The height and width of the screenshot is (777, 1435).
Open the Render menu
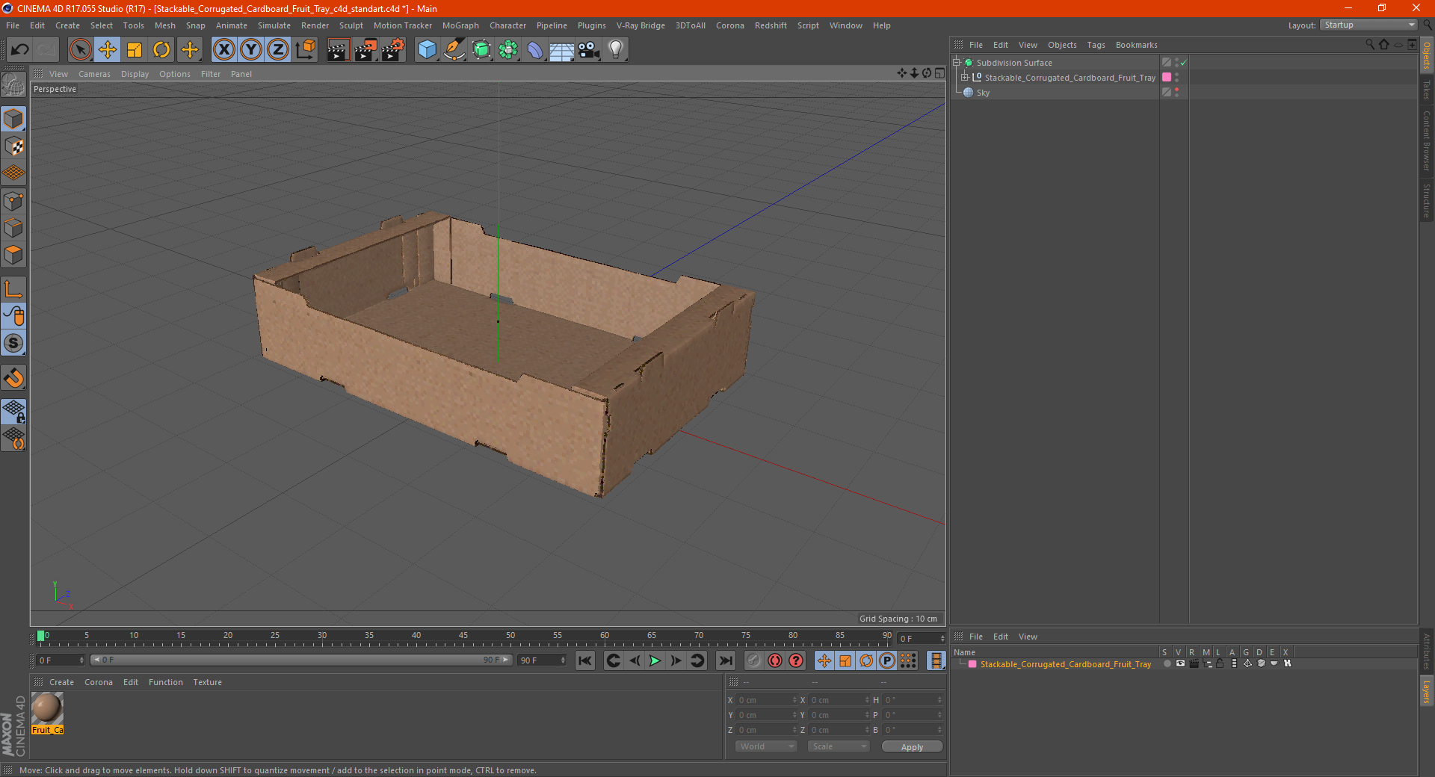pos(315,25)
